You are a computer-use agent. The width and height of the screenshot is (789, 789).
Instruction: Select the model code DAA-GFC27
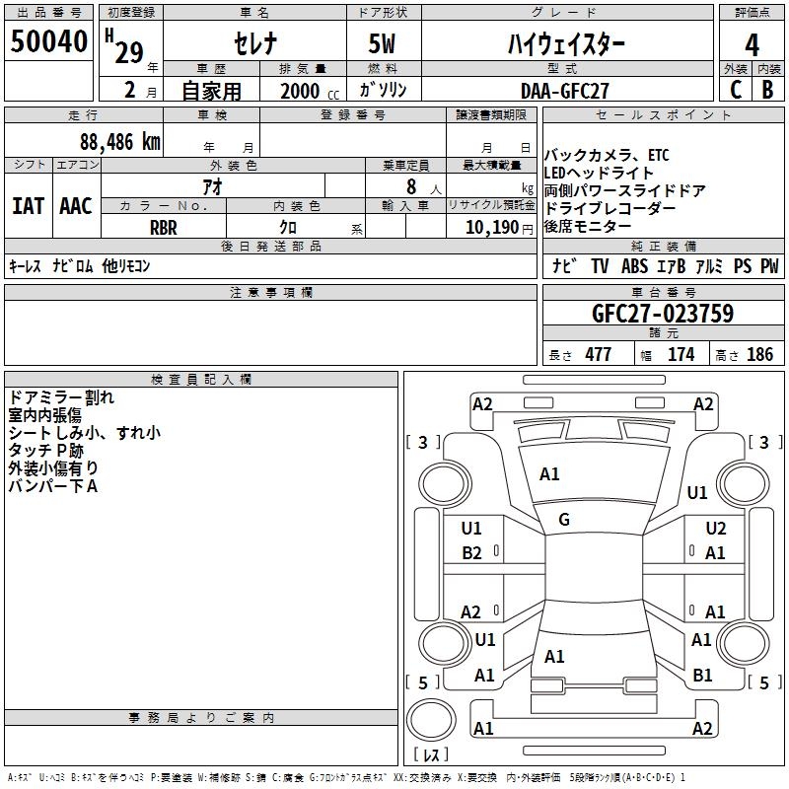[x=565, y=90]
